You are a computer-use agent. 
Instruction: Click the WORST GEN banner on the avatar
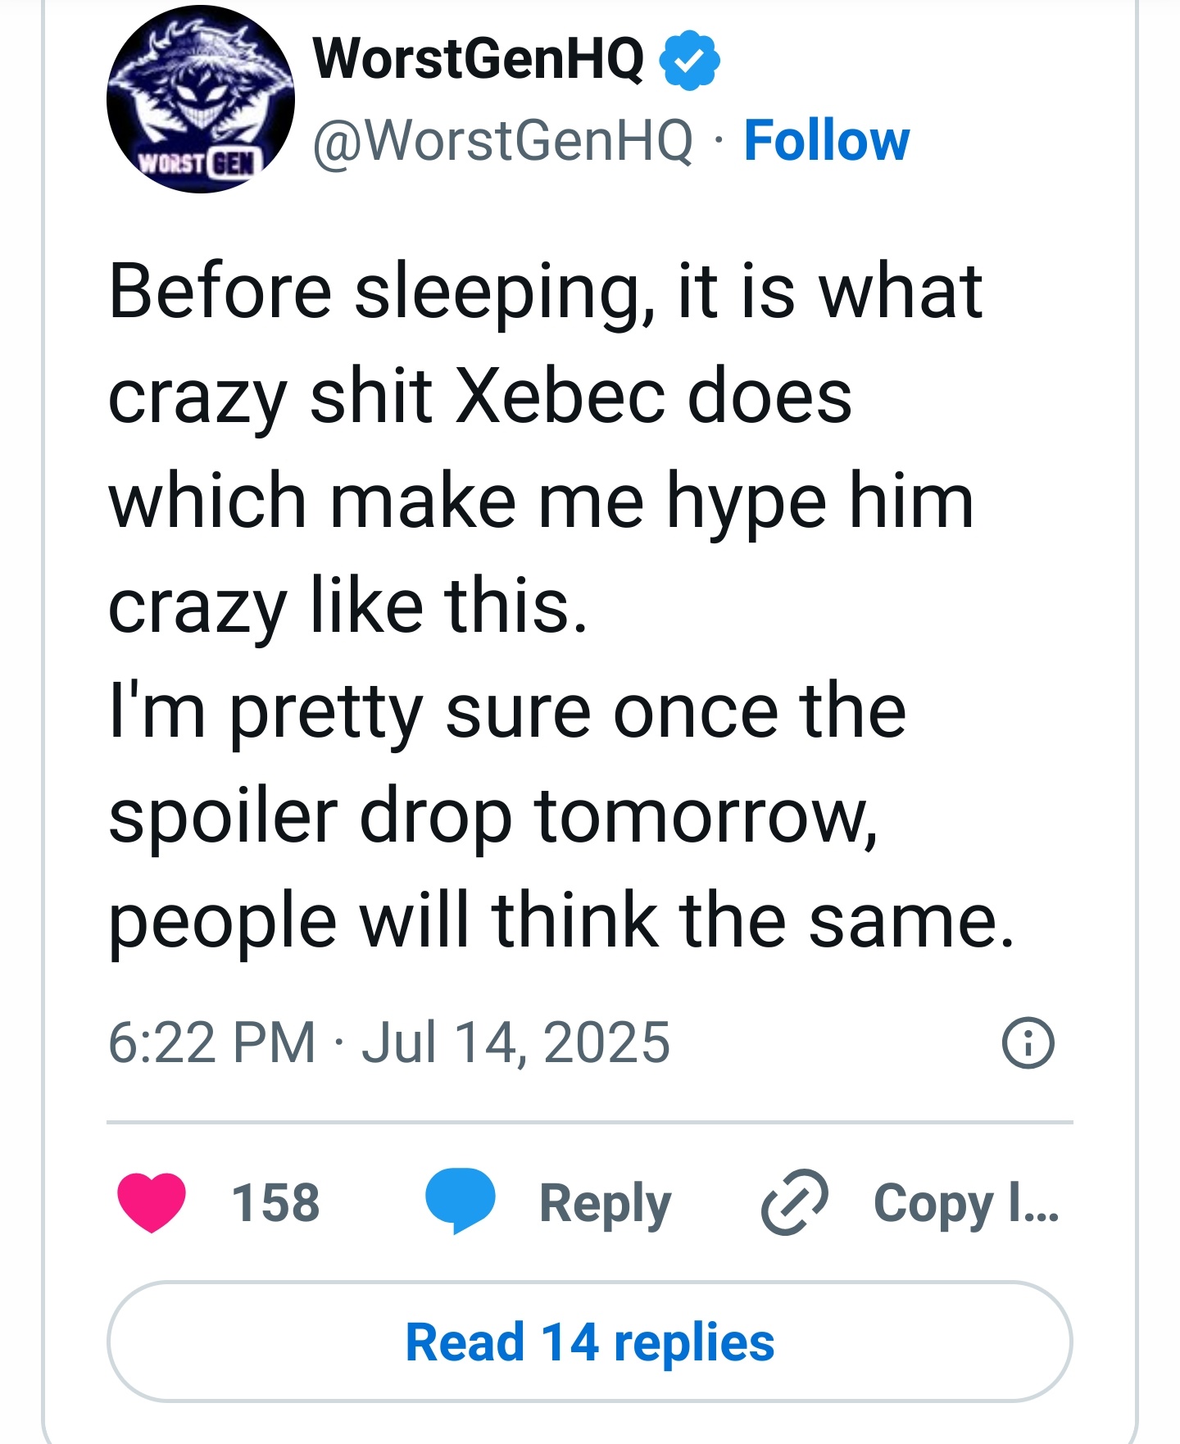click(197, 163)
